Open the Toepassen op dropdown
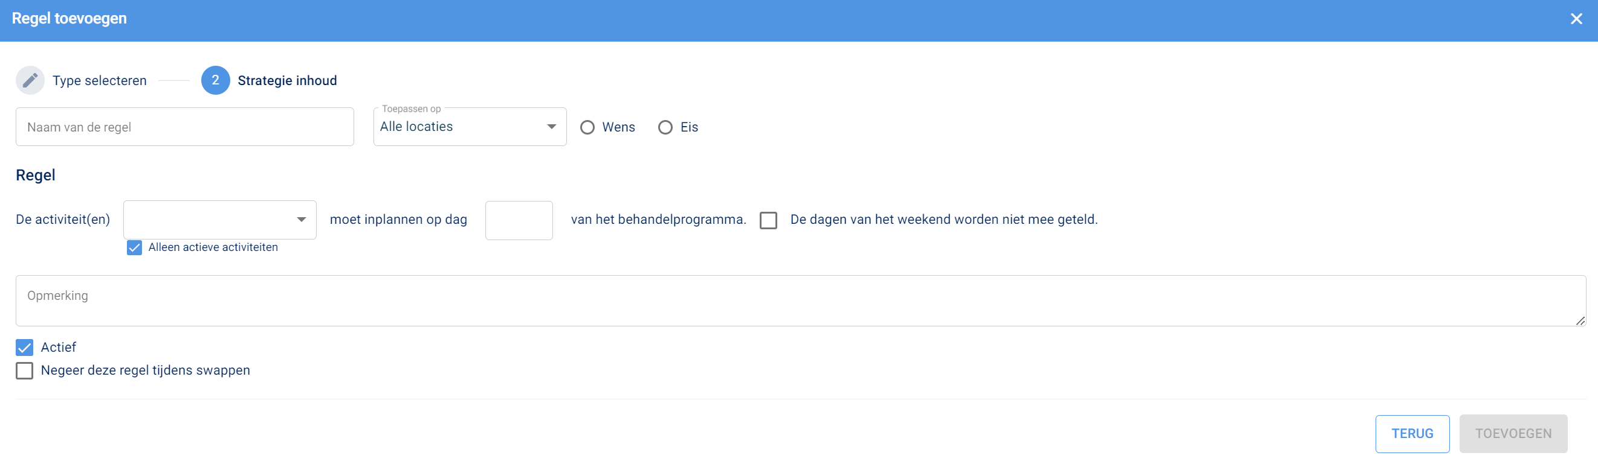 (x=470, y=127)
